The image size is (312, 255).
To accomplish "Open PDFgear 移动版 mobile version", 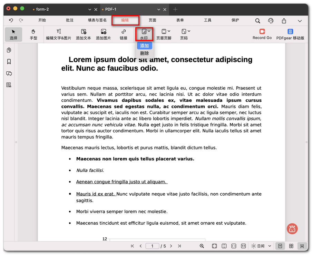I will (x=290, y=34).
